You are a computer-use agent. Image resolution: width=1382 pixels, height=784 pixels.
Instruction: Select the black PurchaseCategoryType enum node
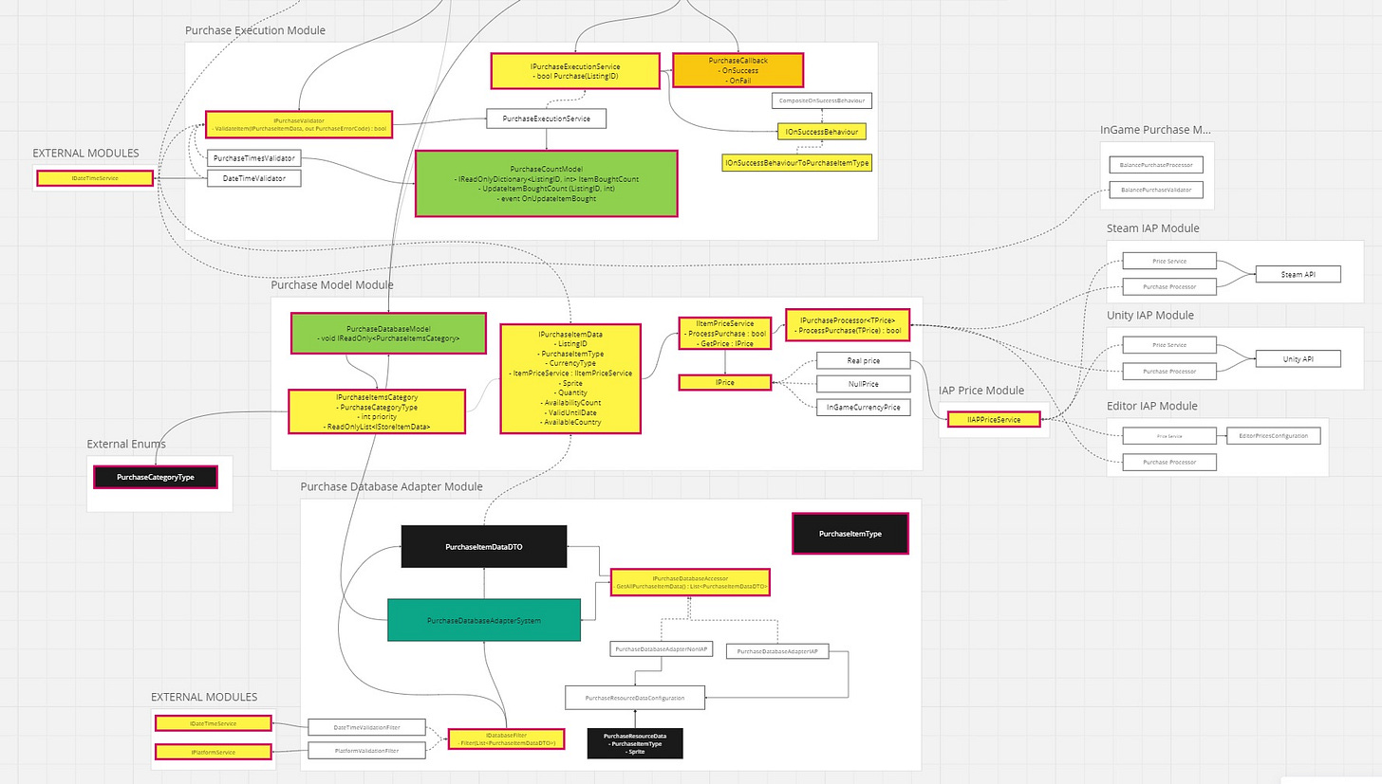click(156, 477)
